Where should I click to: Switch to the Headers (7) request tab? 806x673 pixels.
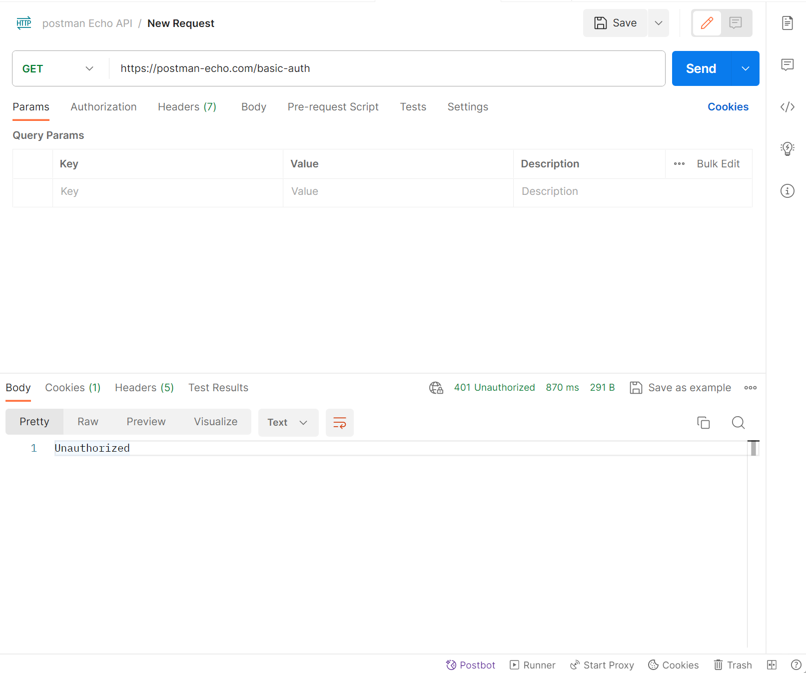point(187,107)
